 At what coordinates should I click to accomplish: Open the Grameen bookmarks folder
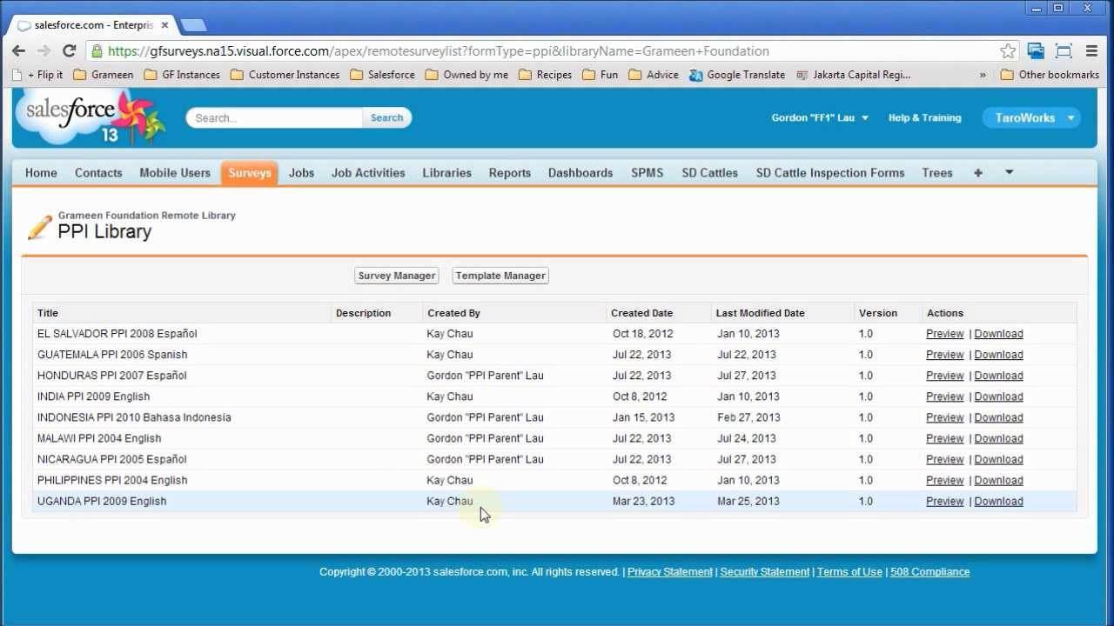tap(104, 75)
